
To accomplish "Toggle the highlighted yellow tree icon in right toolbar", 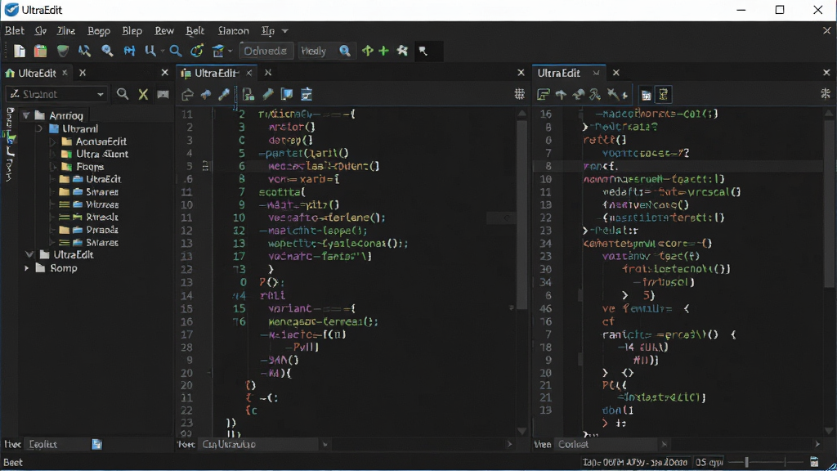I will 664,95.
